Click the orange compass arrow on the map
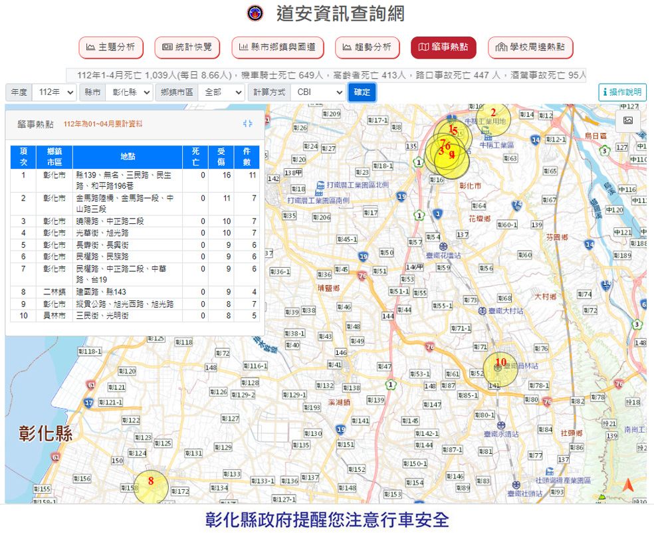 [x=627, y=485]
